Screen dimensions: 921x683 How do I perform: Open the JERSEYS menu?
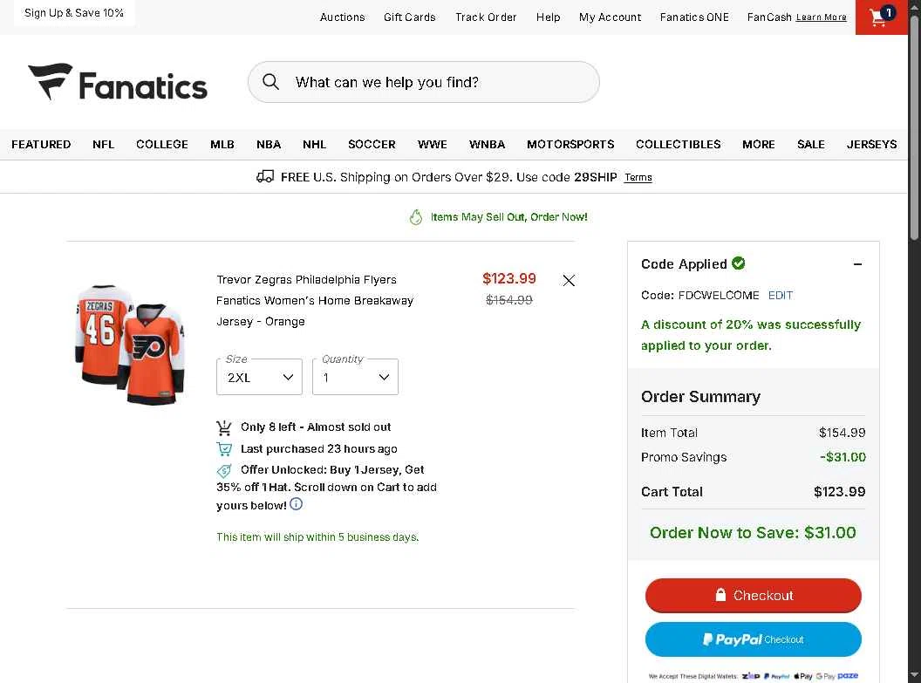[871, 145]
